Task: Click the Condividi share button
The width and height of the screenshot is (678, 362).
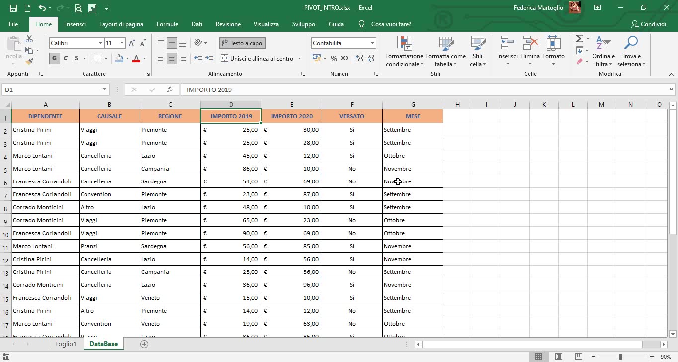Action: [648, 24]
